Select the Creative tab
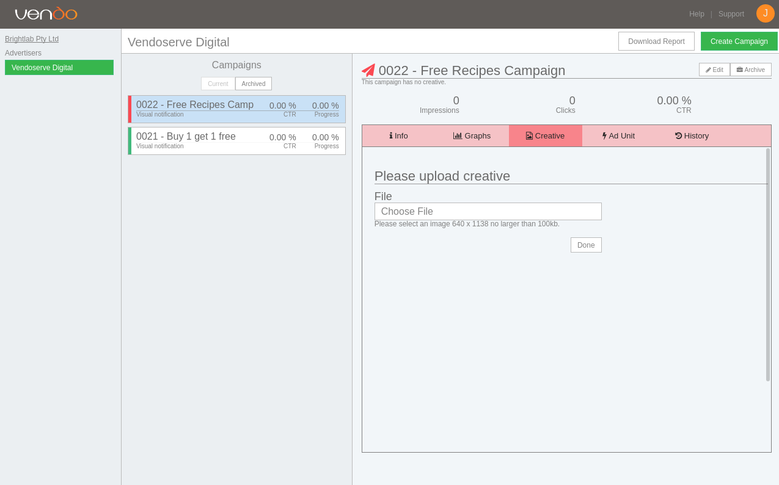 click(x=546, y=136)
